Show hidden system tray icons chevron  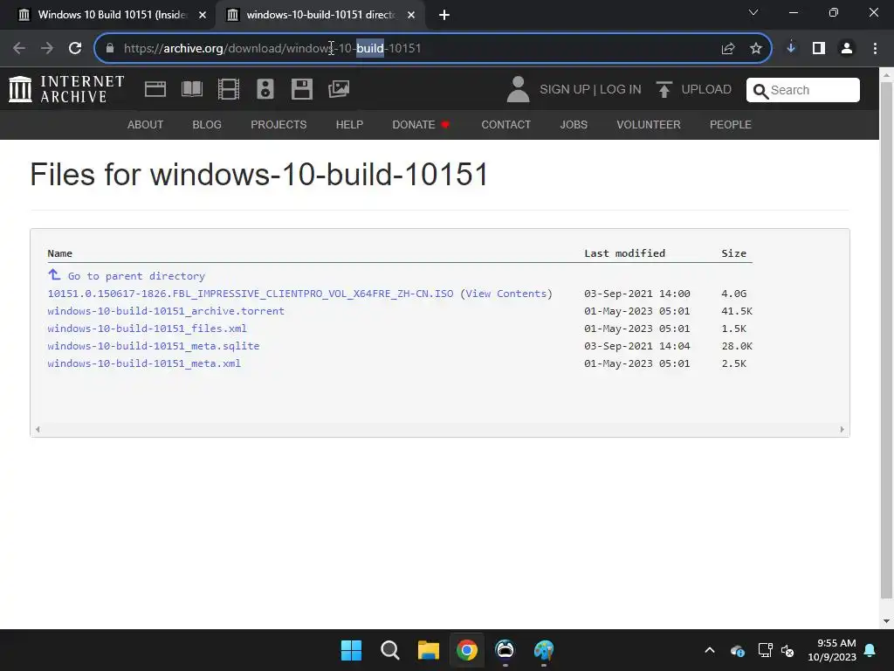coord(710,650)
